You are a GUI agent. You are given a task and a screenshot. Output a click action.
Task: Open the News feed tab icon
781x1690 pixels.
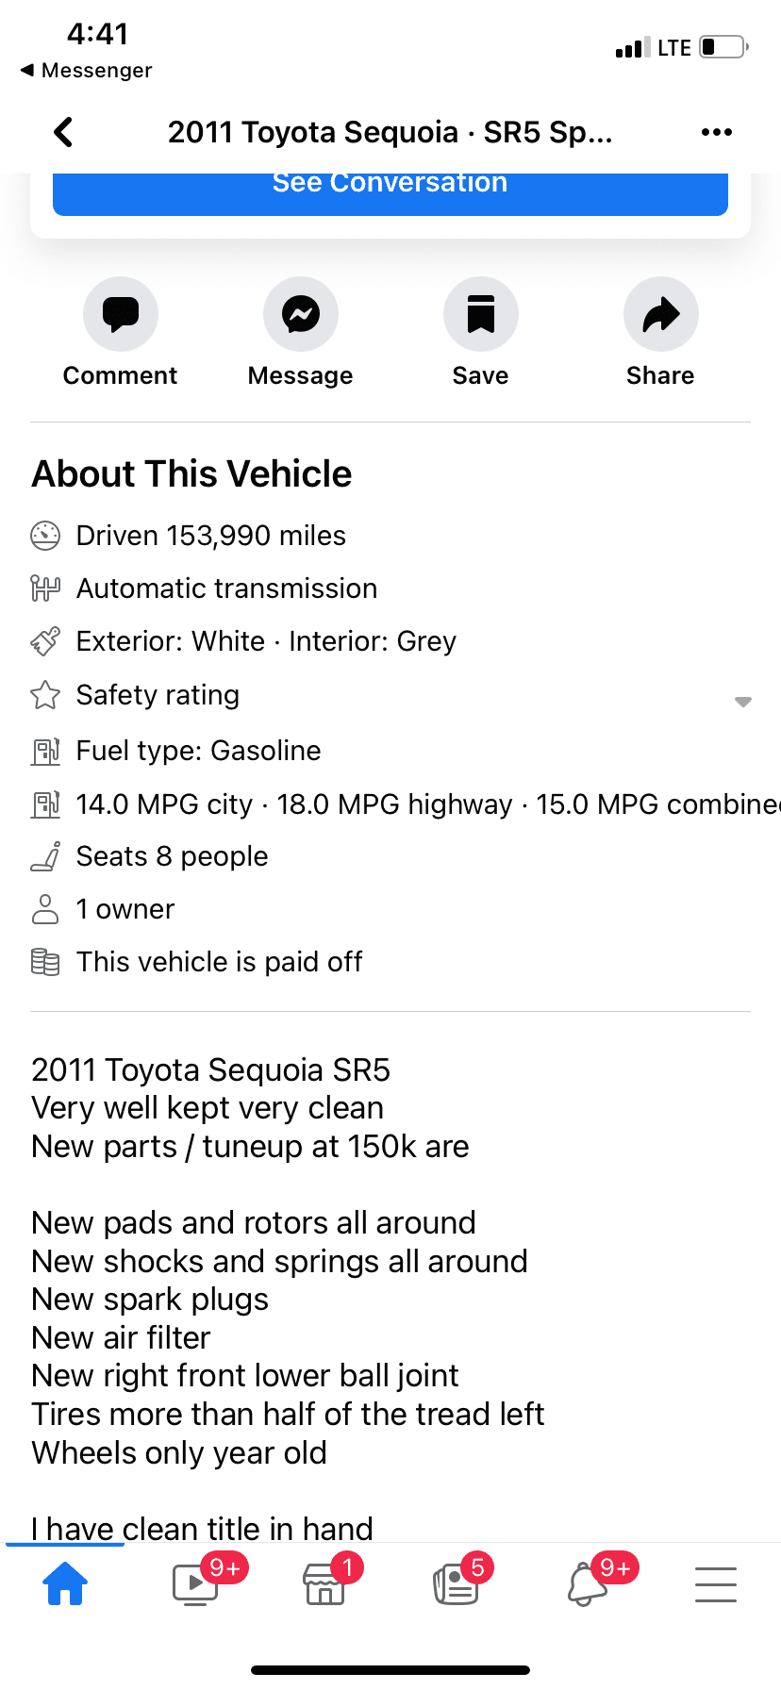pos(456,1584)
